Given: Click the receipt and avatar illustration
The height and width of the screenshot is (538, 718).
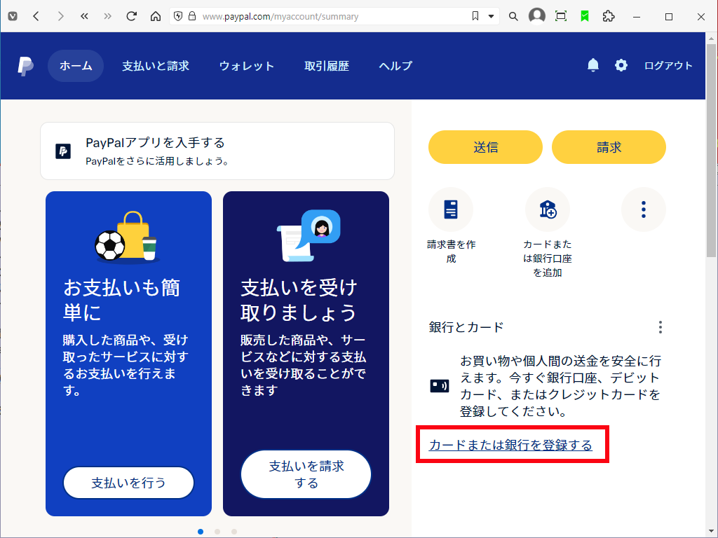Looking at the screenshot, I should point(309,235).
